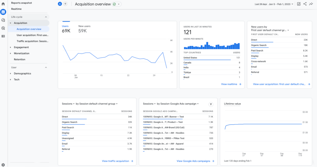Image resolution: width=317 pixels, height=167 pixels.
Task: Click View traffic acquisition link
Action: coord(117,161)
